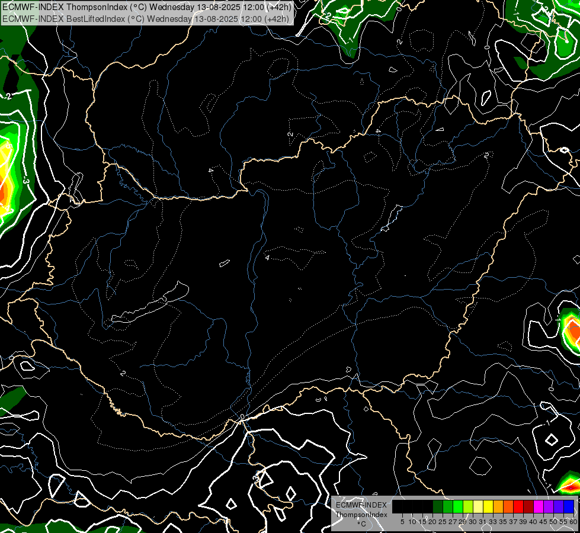580x533 pixels.
Task: Pick the bright green 27–29 legend swatch
Action: 458,506
